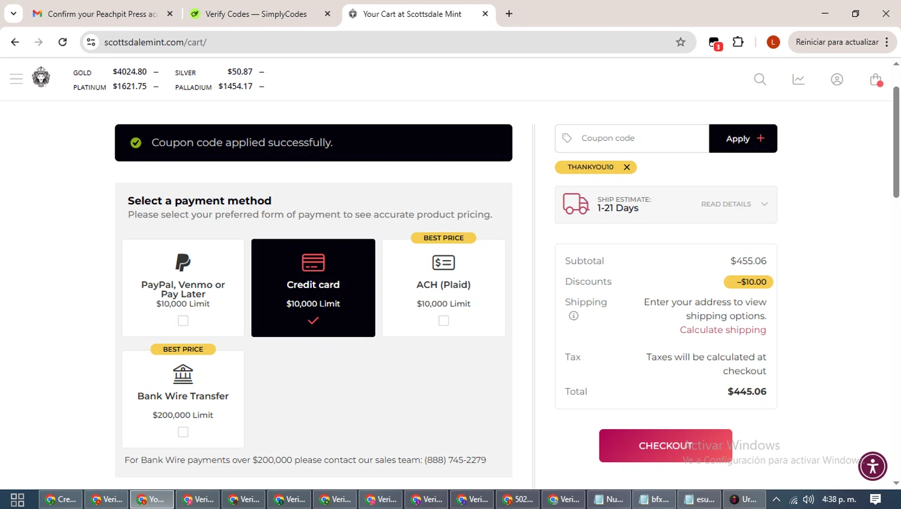The height and width of the screenshot is (509, 901).
Task: Open the esu... taskbar window
Action: point(700,499)
